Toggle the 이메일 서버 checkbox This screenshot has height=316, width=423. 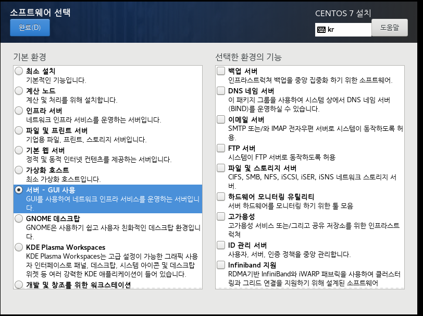pyautogui.click(x=221, y=119)
